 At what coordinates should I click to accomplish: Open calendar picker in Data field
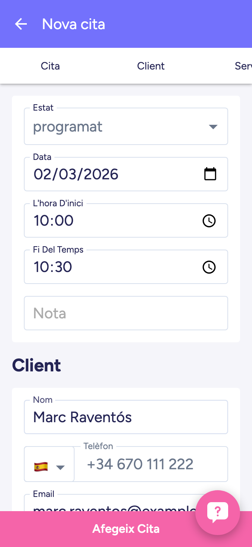click(210, 174)
